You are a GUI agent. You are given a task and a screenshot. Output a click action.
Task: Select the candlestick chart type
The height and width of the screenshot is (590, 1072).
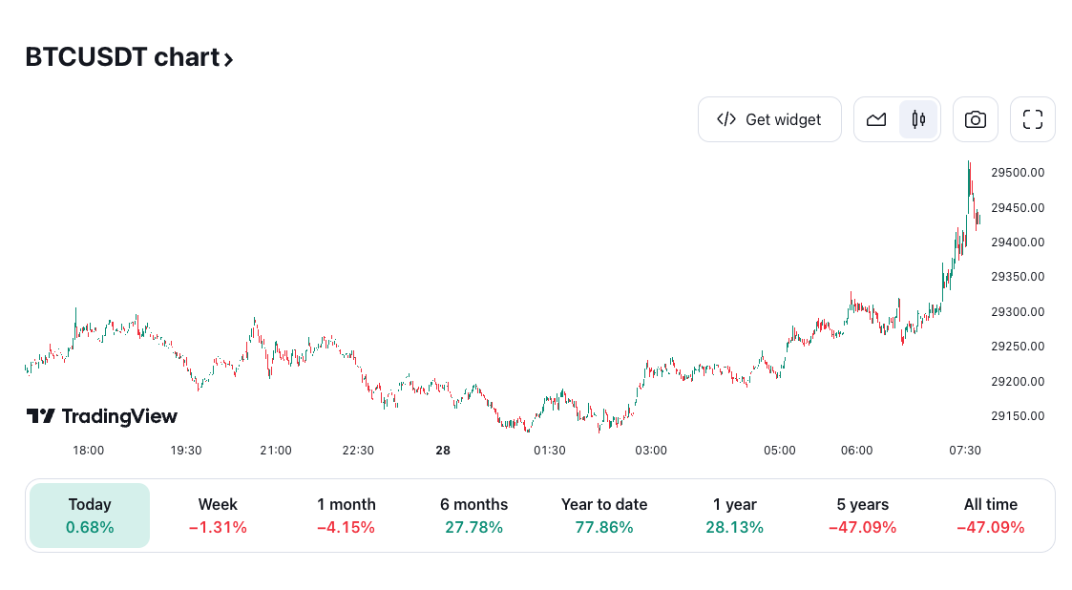pos(918,119)
